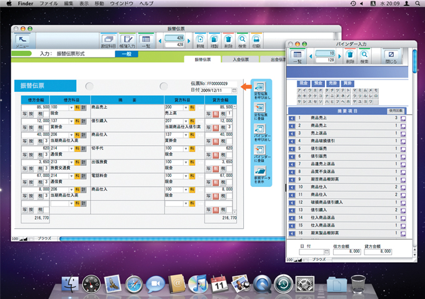Select the 振替伝票 tab
The width and height of the screenshot is (425, 299).
(x=202, y=59)
